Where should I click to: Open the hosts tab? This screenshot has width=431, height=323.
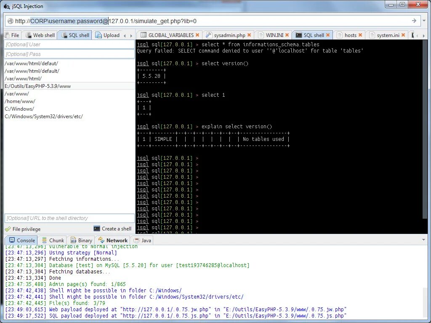pyautogui.click(x=350, y=35)
